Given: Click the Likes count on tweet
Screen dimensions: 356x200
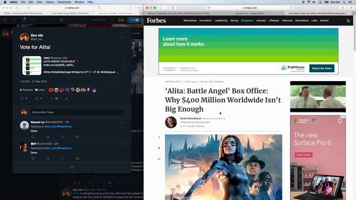Looking at the screenshot, I should pos(39,90).
